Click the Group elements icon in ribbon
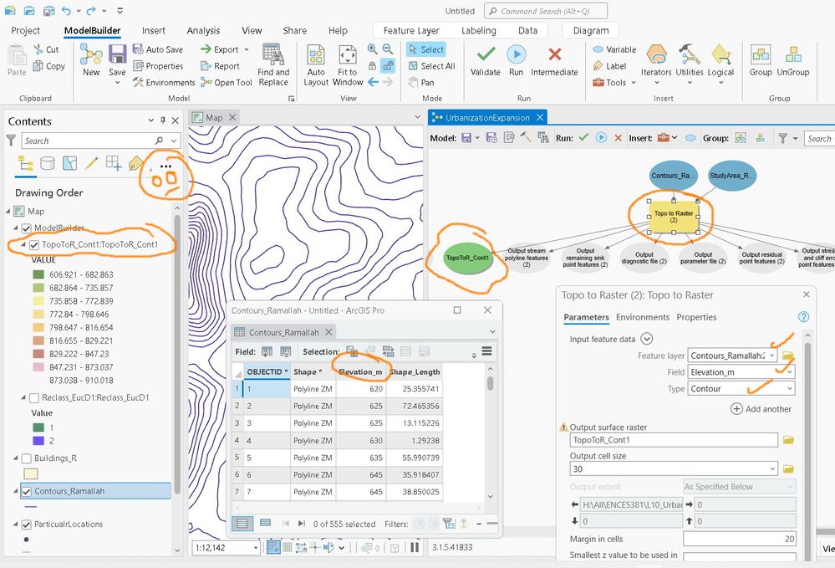 761,55
